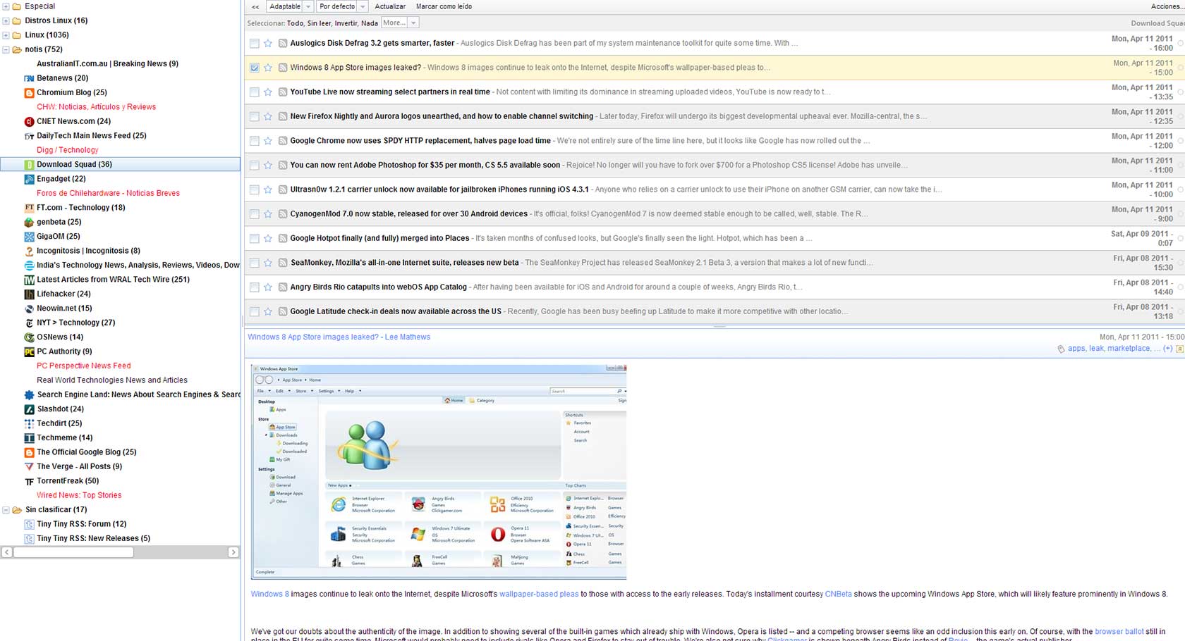The height and width of the screenshot is (641, 1185).
Task: Check the Ultrasn0w 1.2.1 article checkbox
Action: [x=254, y=189]
